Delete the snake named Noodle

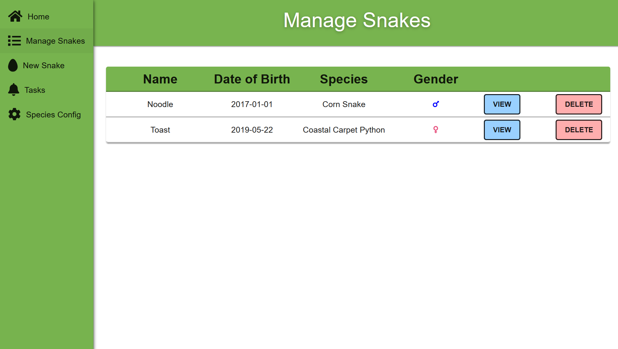point(579,104)
